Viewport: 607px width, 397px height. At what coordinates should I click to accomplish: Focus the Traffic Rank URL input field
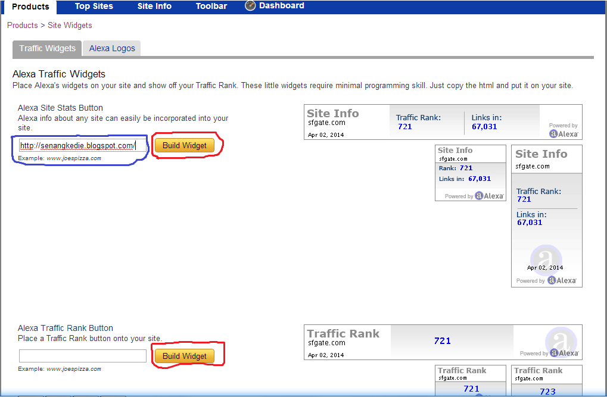coord(83,356)
